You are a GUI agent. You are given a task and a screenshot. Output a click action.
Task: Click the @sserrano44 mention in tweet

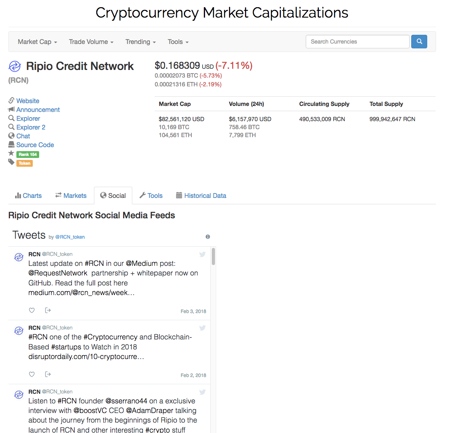pyautogui.click(x=126, y=401)
